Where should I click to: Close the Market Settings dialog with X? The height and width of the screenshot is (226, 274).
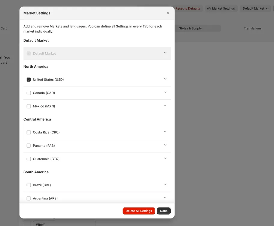(x=168, y=13)
